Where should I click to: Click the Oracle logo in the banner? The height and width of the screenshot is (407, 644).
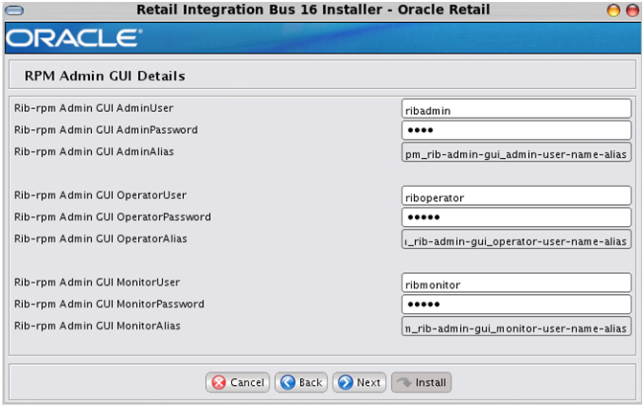[x=74, y=37]
